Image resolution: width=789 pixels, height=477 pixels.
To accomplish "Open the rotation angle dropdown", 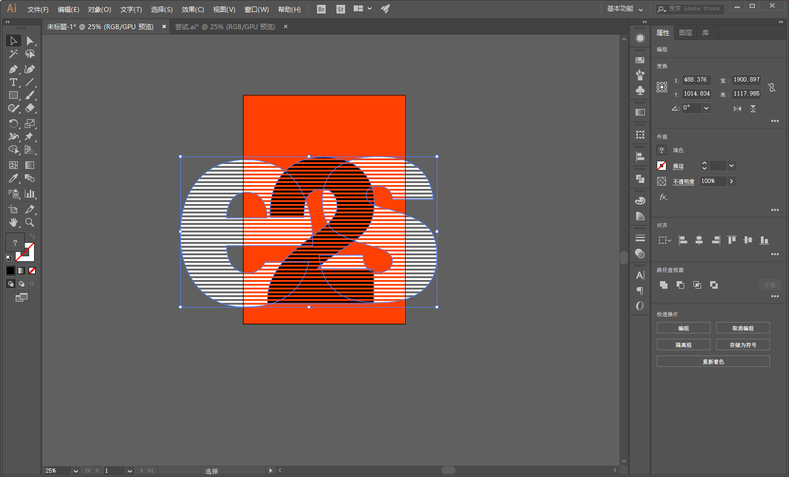I will tap(706, 108).
